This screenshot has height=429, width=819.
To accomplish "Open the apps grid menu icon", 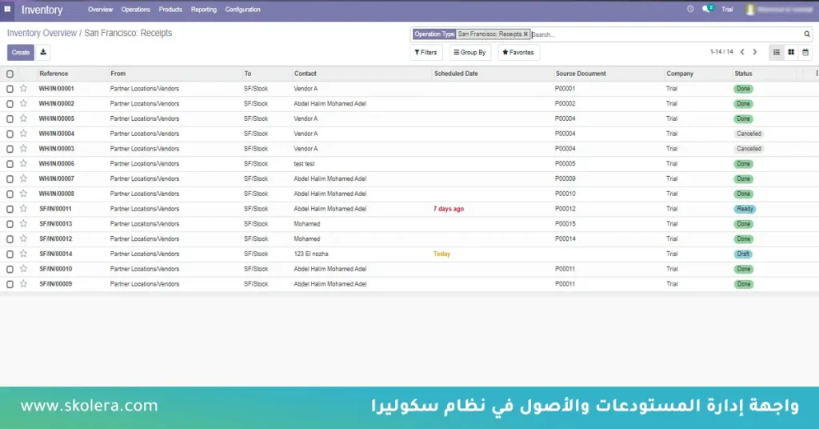I will [x=7, y=9].
